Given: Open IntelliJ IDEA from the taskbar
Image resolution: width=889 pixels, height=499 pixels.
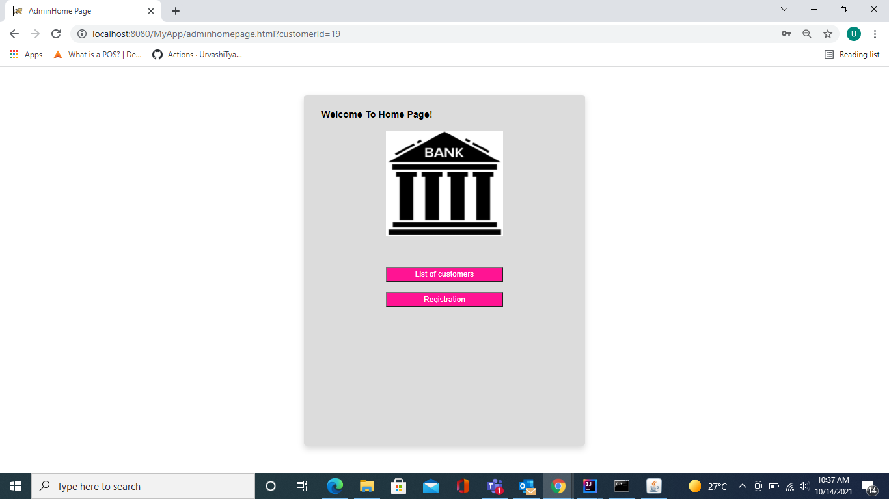Looking at the screenshot, I should click(x=589, y=485).
